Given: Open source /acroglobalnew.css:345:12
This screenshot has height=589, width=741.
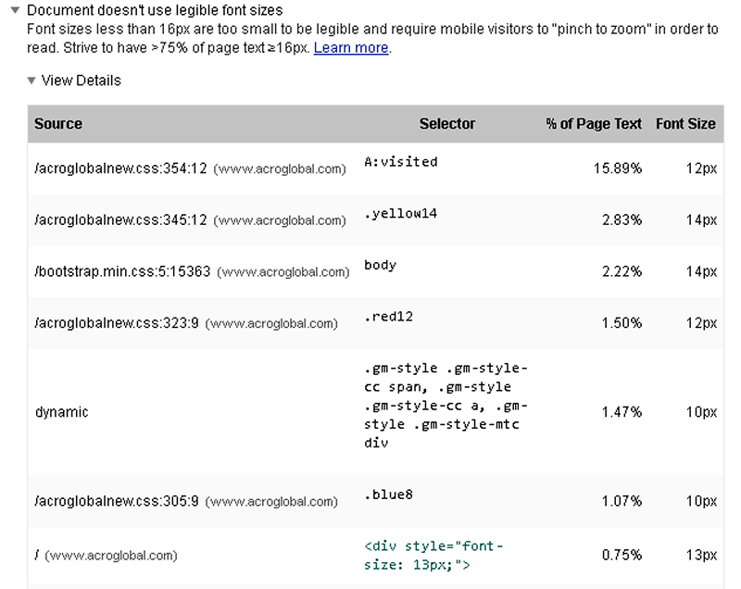Looking at the screenshot, I should (120, 220).
